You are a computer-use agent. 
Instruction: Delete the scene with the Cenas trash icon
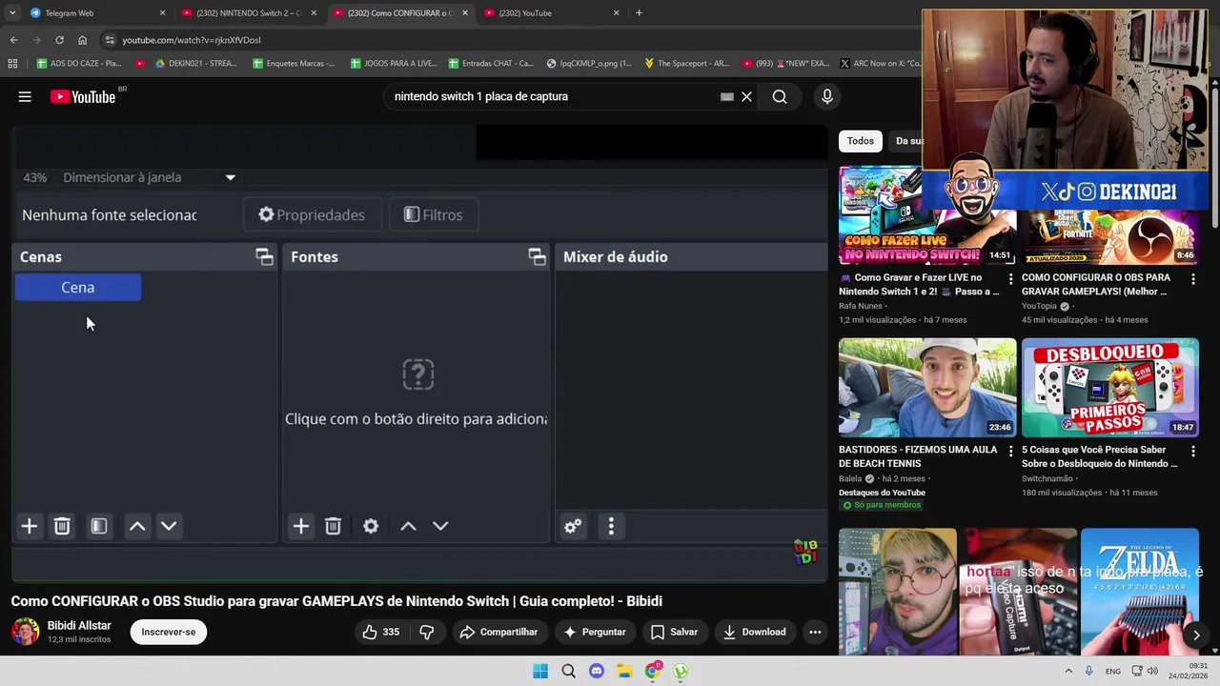pyautogui.click(x=62, y=526)
